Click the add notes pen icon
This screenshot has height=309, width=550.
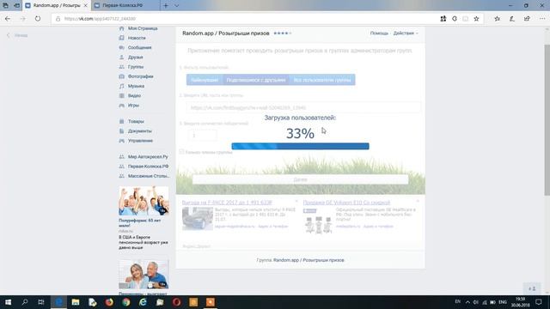(512, 19)
